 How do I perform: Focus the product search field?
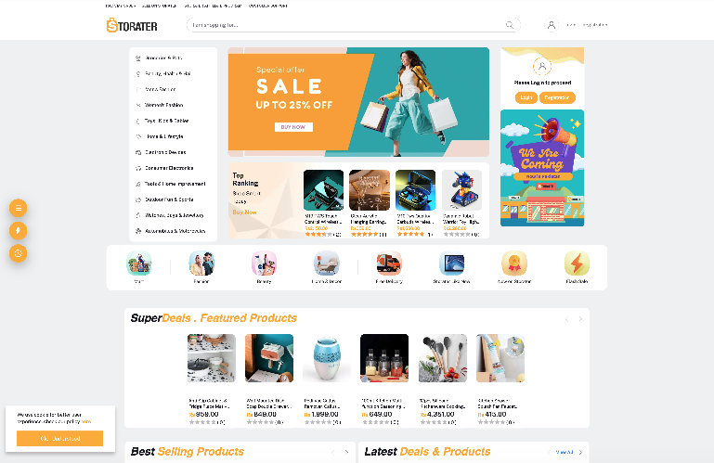[346, 25]
